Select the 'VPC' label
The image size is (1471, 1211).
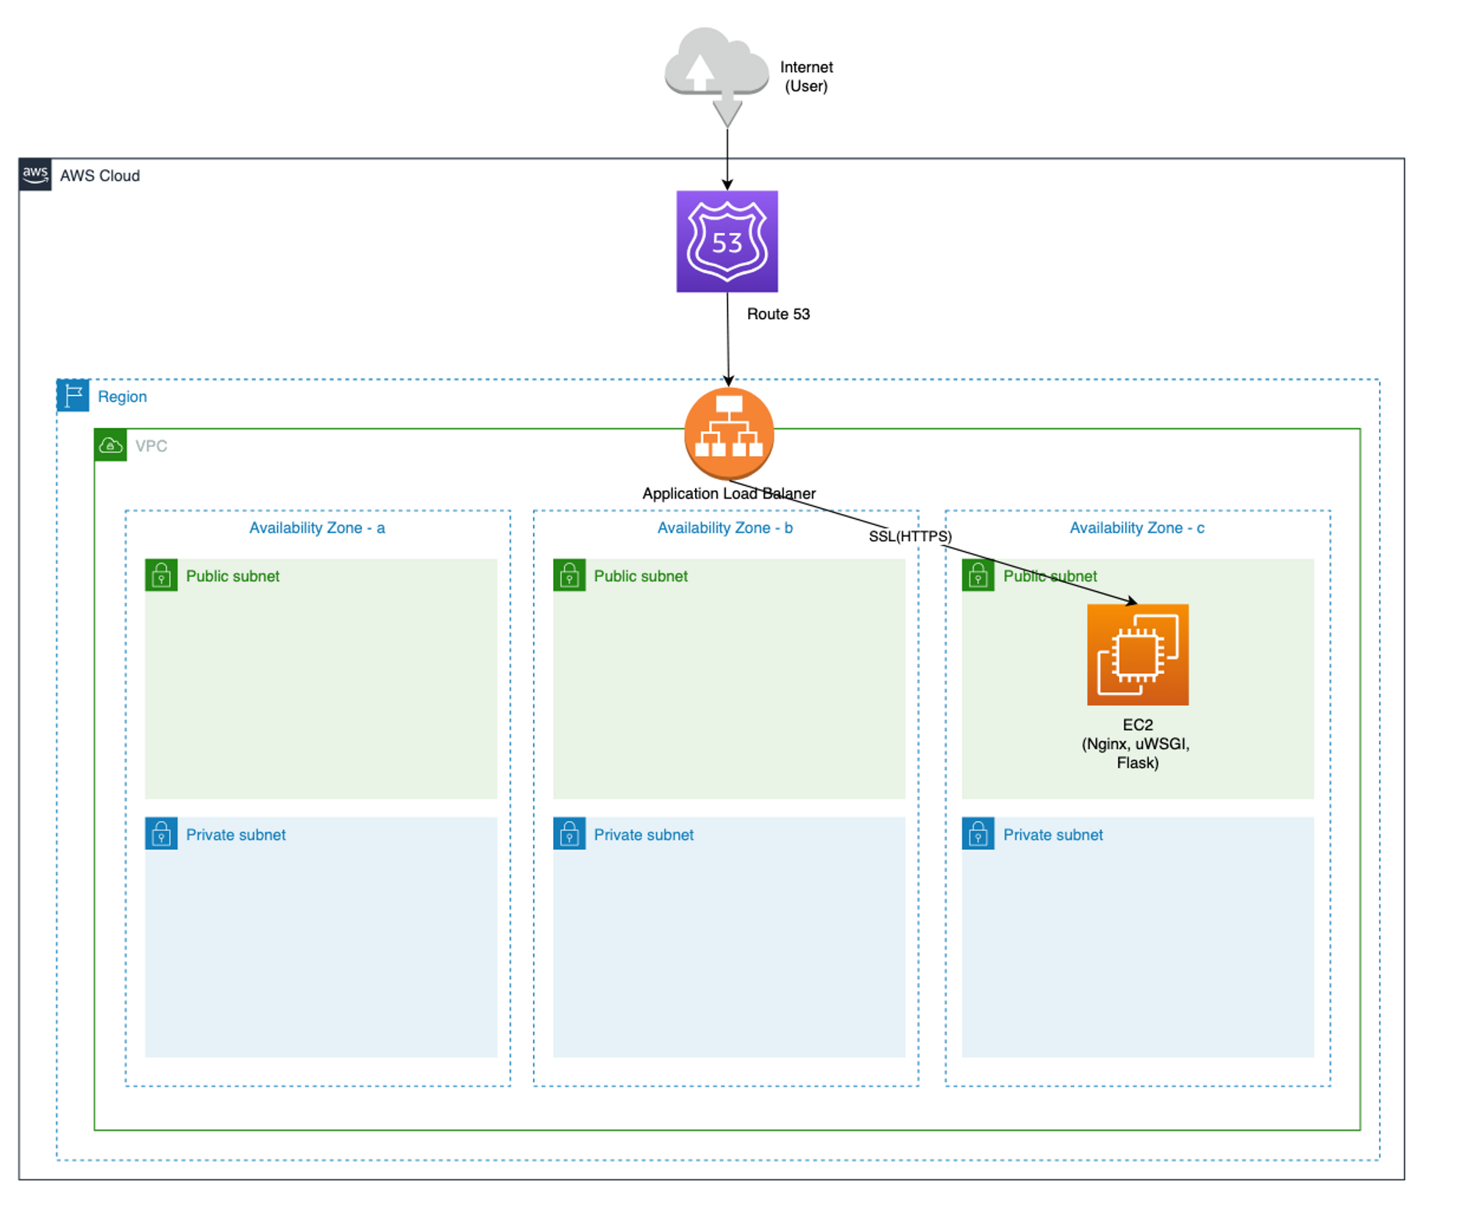point(152,446)
